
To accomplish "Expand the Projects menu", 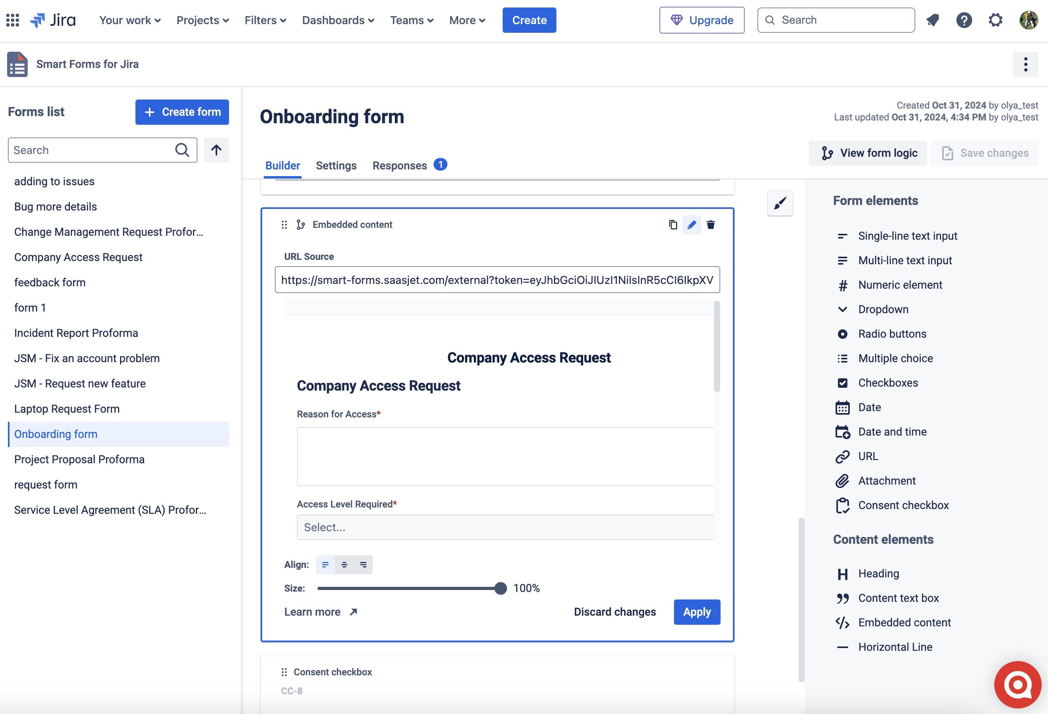I will (x=203, y=20).
